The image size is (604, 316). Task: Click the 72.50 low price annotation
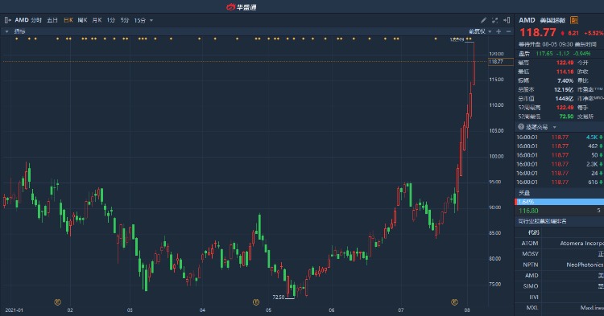click(278, 298)
